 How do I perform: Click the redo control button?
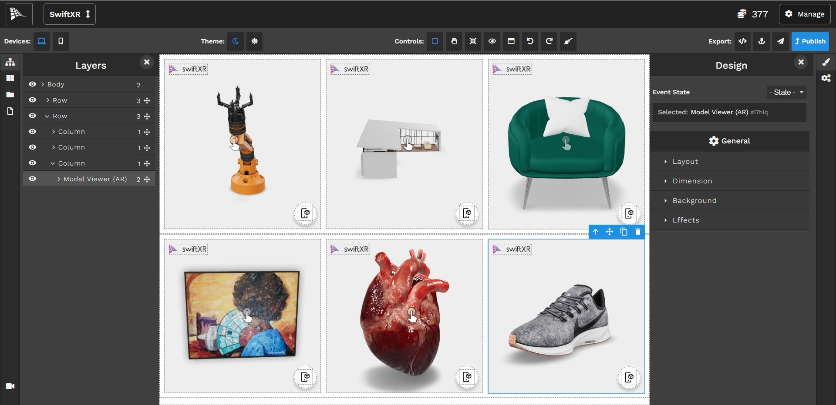549,41
